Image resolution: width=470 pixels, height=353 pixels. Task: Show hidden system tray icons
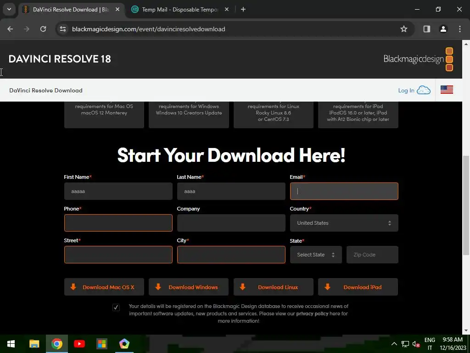click(394, 344)
